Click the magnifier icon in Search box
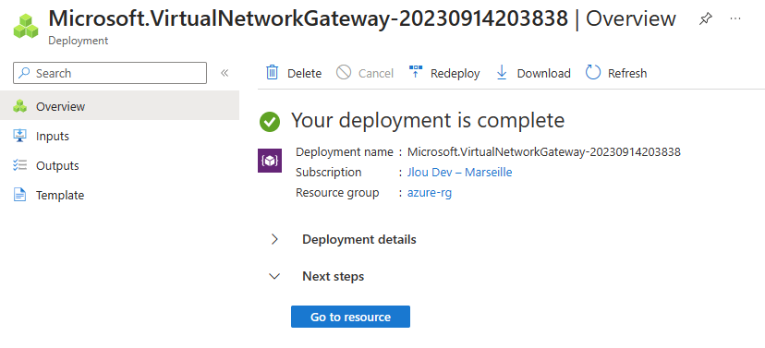The height and width of the screenshot is (348, 765). [24, 73]
